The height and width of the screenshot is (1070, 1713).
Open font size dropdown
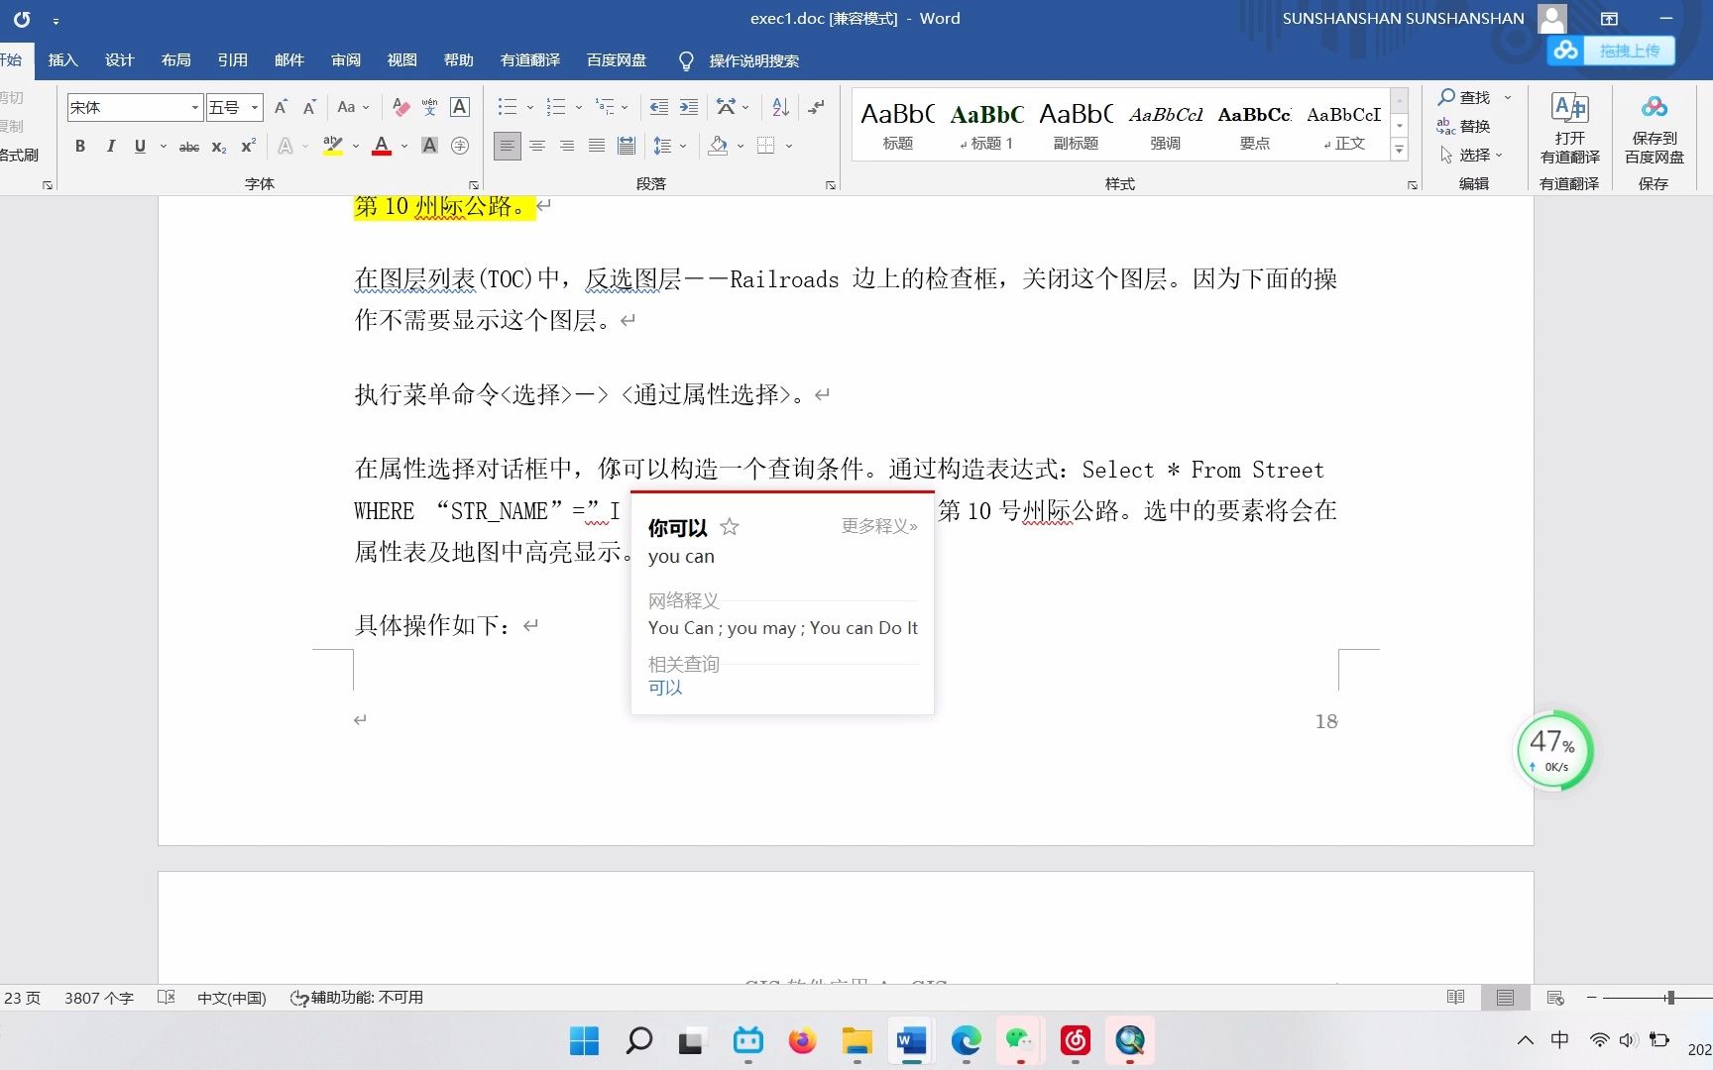[255, 107]
